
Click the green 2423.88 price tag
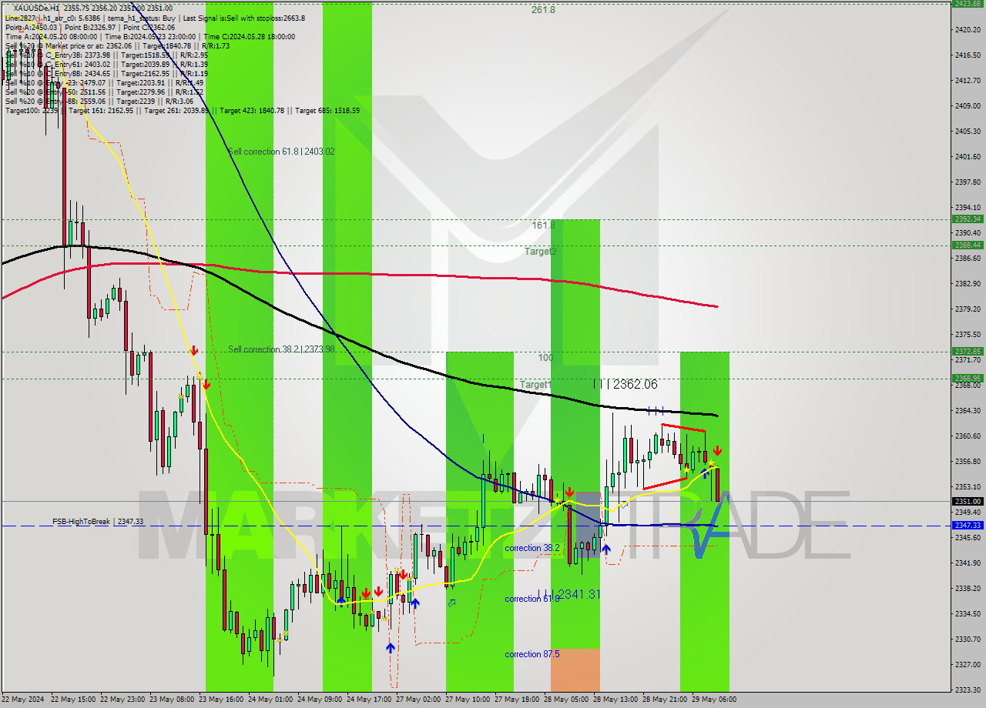point(967,4)
